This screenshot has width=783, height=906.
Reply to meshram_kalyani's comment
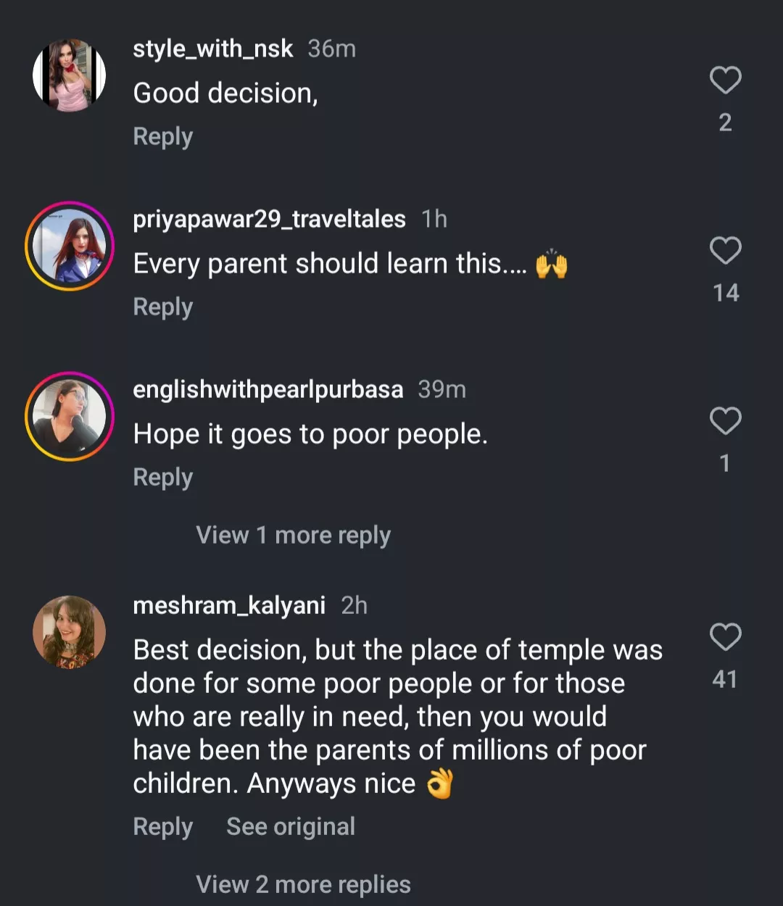[x=163, y=826]
